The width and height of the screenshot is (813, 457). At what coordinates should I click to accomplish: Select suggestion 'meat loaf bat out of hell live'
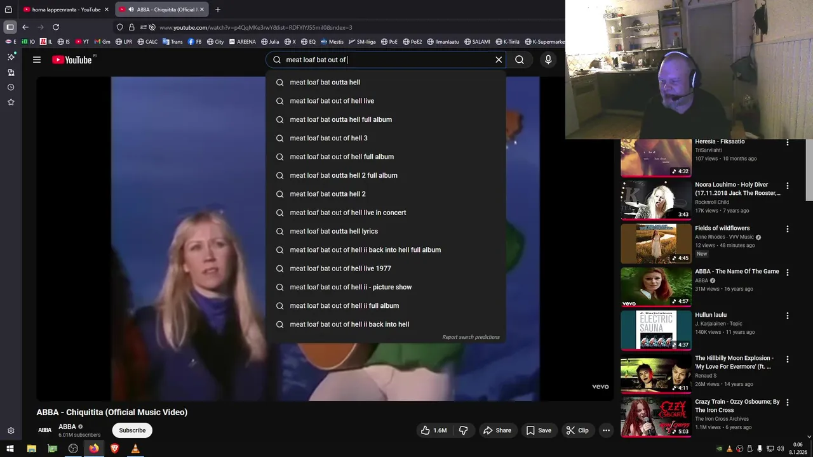tap(386, 101)
